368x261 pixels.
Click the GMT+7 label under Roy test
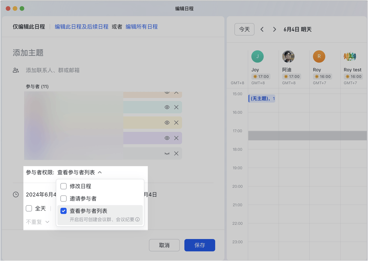pos(350,83)
